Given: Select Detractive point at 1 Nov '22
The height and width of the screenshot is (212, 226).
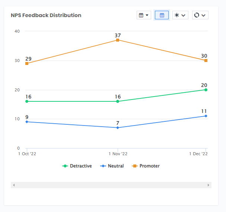Looking at the screenshot, I should [118, 101].
